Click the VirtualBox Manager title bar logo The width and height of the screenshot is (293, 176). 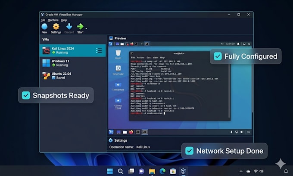(x=43, y=15)
